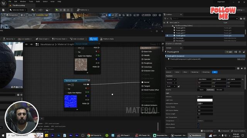This screenshot has width=247, height=138.
Task: Click the Scalability High warning label
Action: click(42, 15)
